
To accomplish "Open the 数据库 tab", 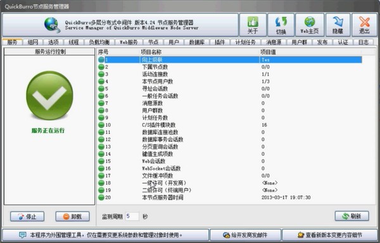I will [197, 42].
